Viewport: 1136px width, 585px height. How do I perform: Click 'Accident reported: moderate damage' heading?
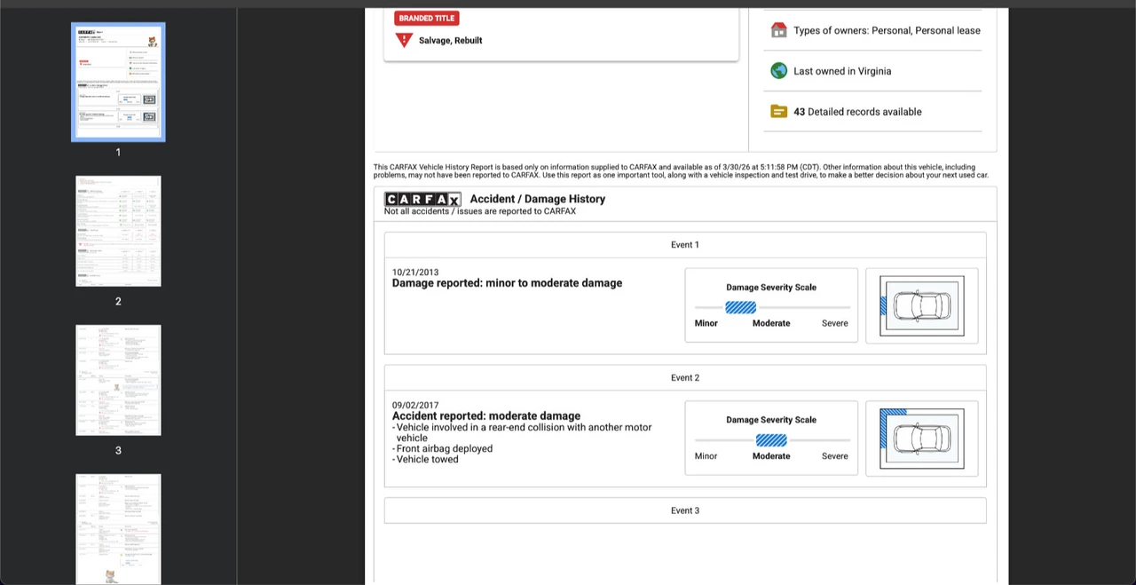[486, 416]
